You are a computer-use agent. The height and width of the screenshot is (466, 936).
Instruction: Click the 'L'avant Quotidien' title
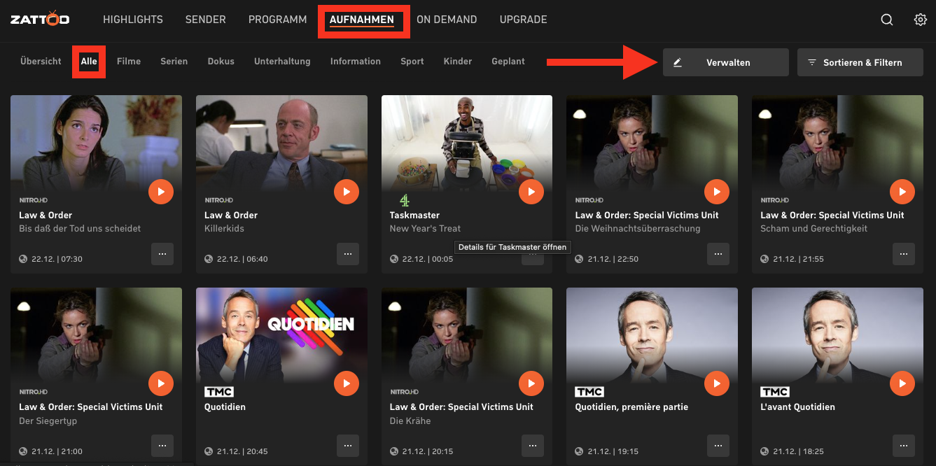pyautogui.click(x=798, y=407)
